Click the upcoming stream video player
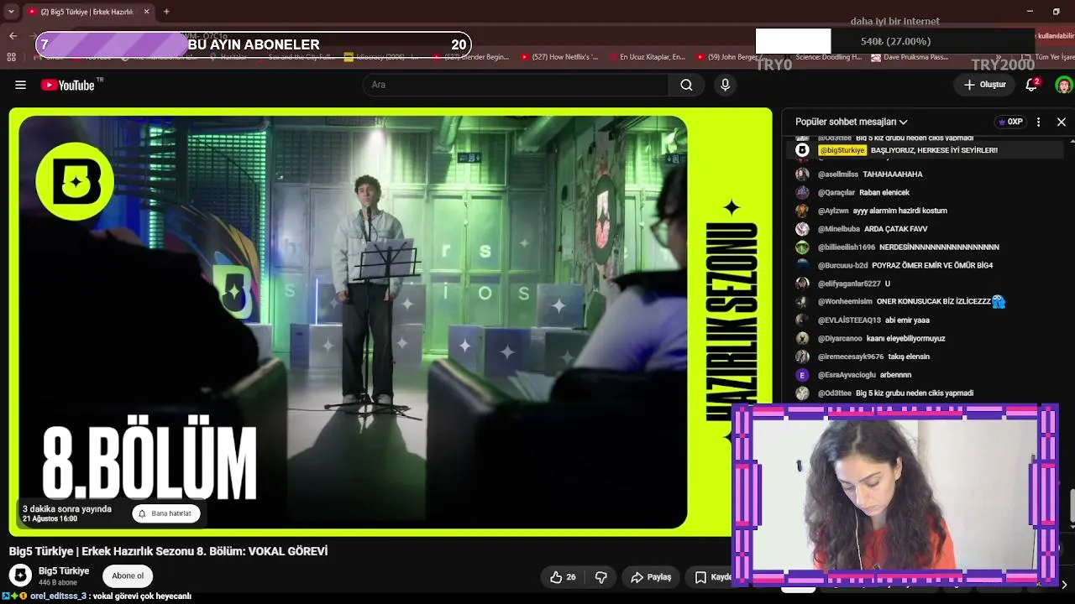 pos(391,322)
